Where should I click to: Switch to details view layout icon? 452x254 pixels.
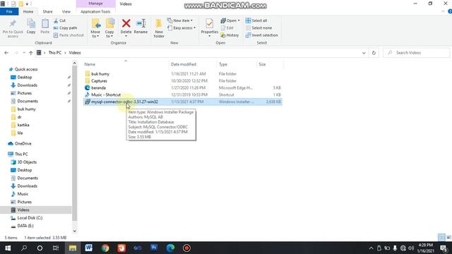click(441, 237)
